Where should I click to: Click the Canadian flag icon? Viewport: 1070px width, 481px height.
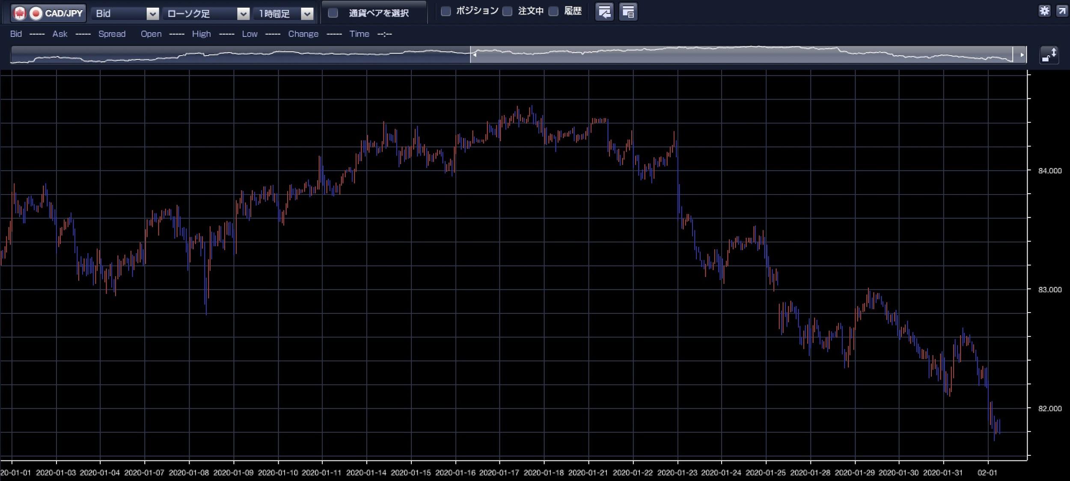pyautogui.click(x=20, y=13)
